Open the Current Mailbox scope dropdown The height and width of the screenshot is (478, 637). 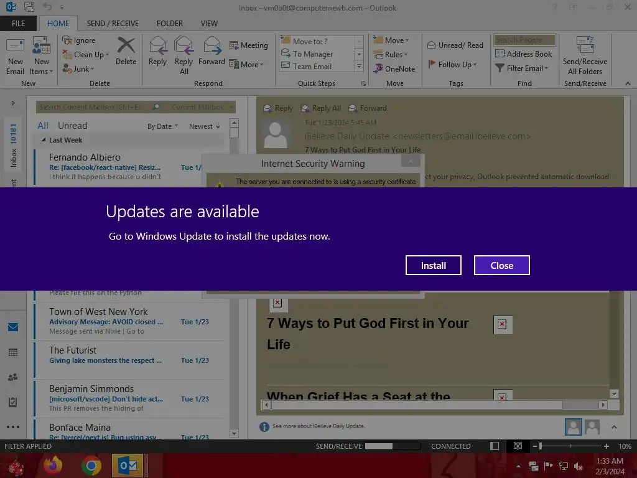[x=202, y=107]
